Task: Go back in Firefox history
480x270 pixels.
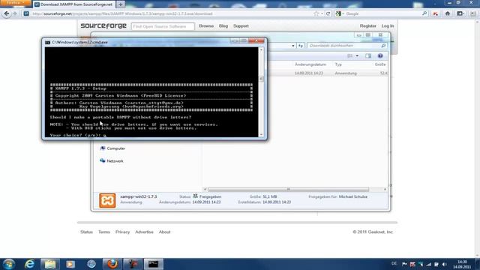Action: point(7,13)
